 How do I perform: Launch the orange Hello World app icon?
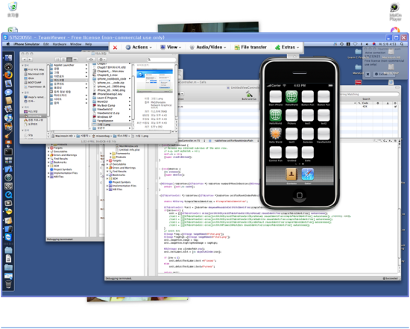tap(275, 134)
